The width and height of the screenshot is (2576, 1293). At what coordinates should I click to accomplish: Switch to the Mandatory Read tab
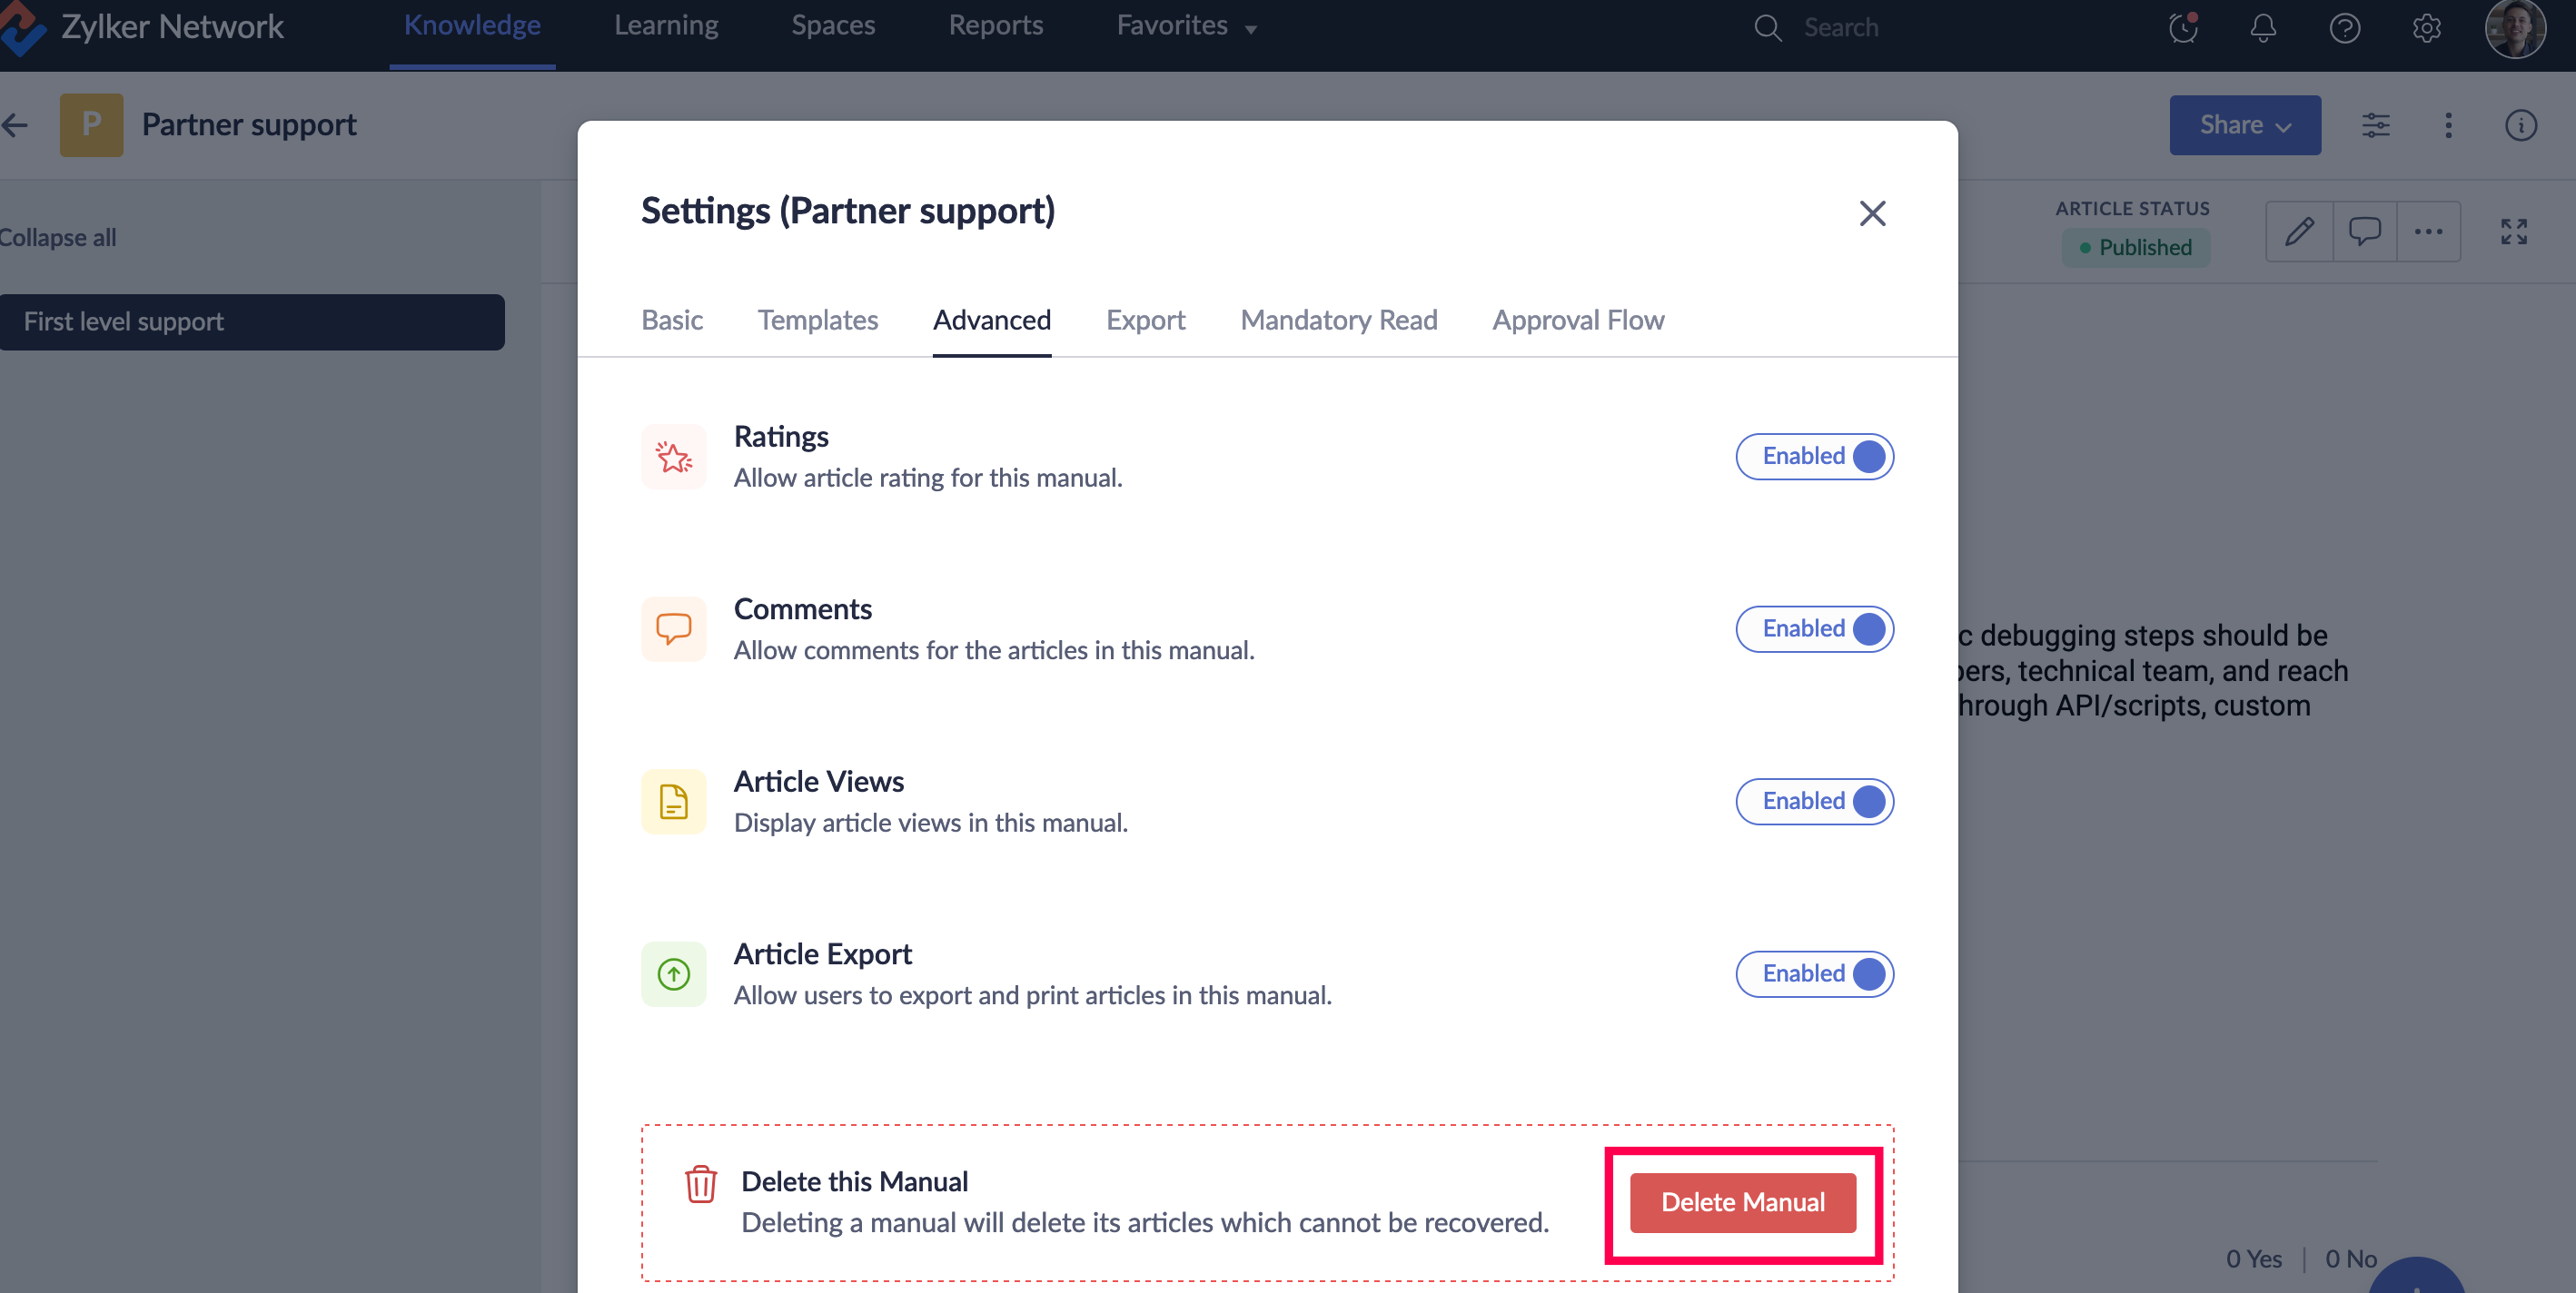1338,320
